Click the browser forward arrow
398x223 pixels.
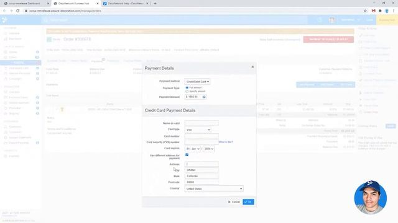tap(11, 11)
